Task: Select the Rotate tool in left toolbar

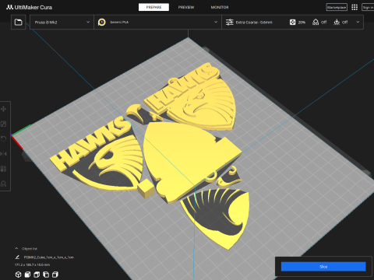Action: (x=4, y=138)
